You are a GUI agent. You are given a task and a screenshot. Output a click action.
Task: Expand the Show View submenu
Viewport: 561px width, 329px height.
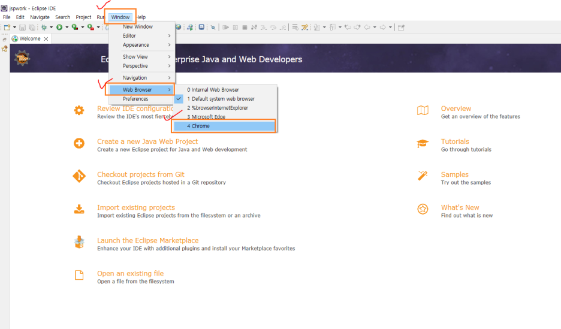(x=141, y=57)
